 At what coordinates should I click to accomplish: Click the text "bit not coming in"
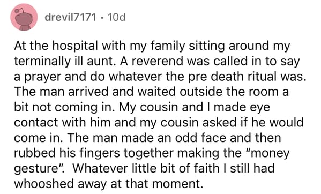64,107
